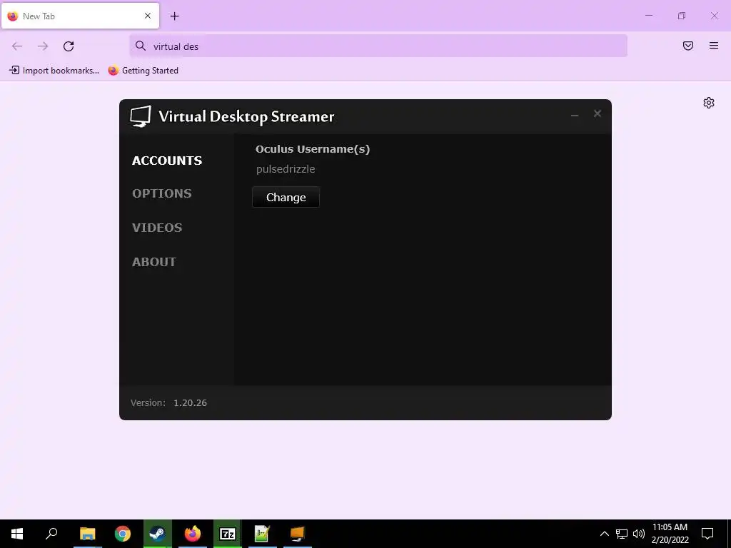731x548 pixels.
Task: Reload the page in Firefox
Action: pos(69,46)
